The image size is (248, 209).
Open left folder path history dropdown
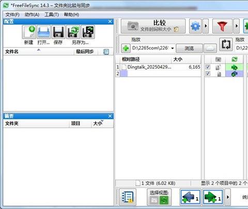172,48
